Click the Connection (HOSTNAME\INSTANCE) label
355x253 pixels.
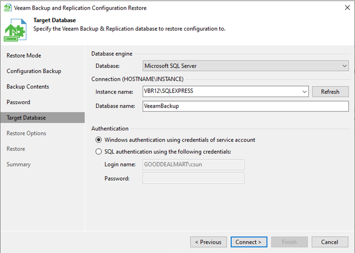[x=137, y=79]
